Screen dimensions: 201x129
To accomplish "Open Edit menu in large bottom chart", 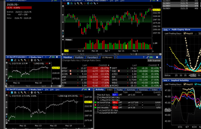I will coord(52,90).
